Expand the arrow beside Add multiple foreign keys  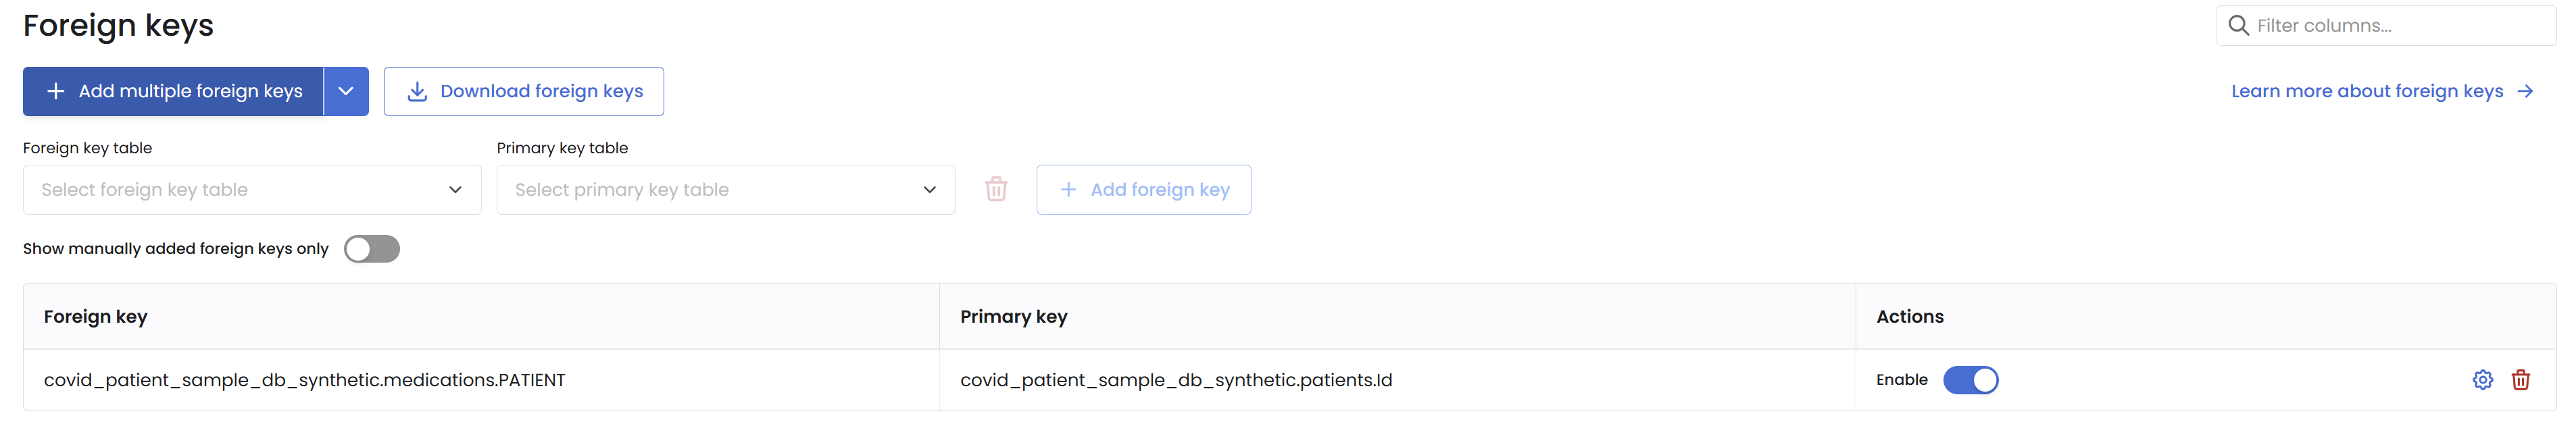coord(346,91)
